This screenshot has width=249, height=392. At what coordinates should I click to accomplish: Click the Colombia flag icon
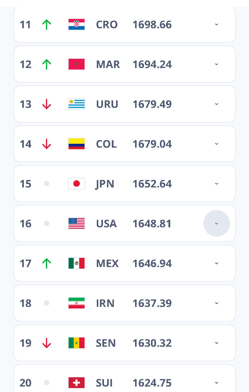tap(76, 144)
